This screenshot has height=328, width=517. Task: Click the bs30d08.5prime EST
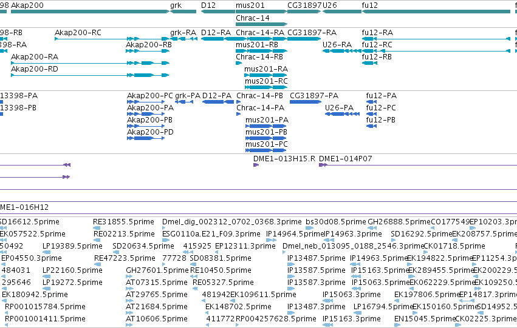[x=309, y=227]
